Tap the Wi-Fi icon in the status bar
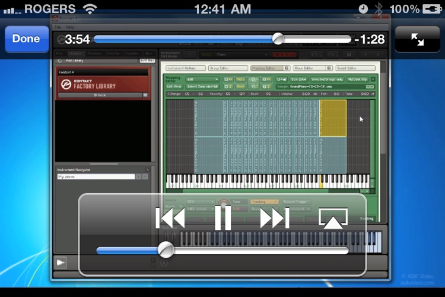The width and height of the screenshot is (445, 297). (90, 9)
